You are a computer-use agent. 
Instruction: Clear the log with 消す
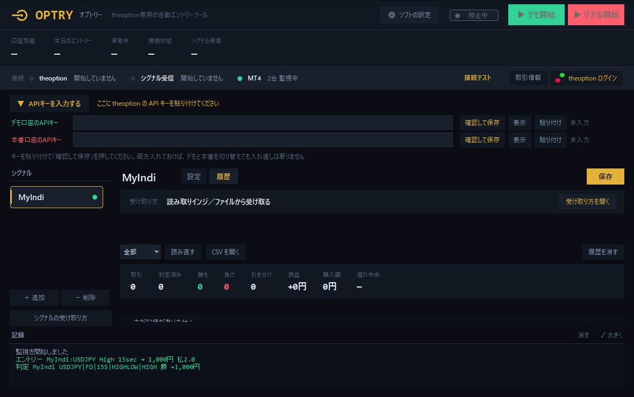pos(583,335)
